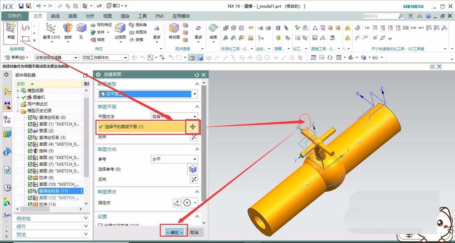The height and width of the screenshot is (243, 455).
Task: Click the settings gear above resource bar
Action: pyautogui.click(x=6, y=75)
